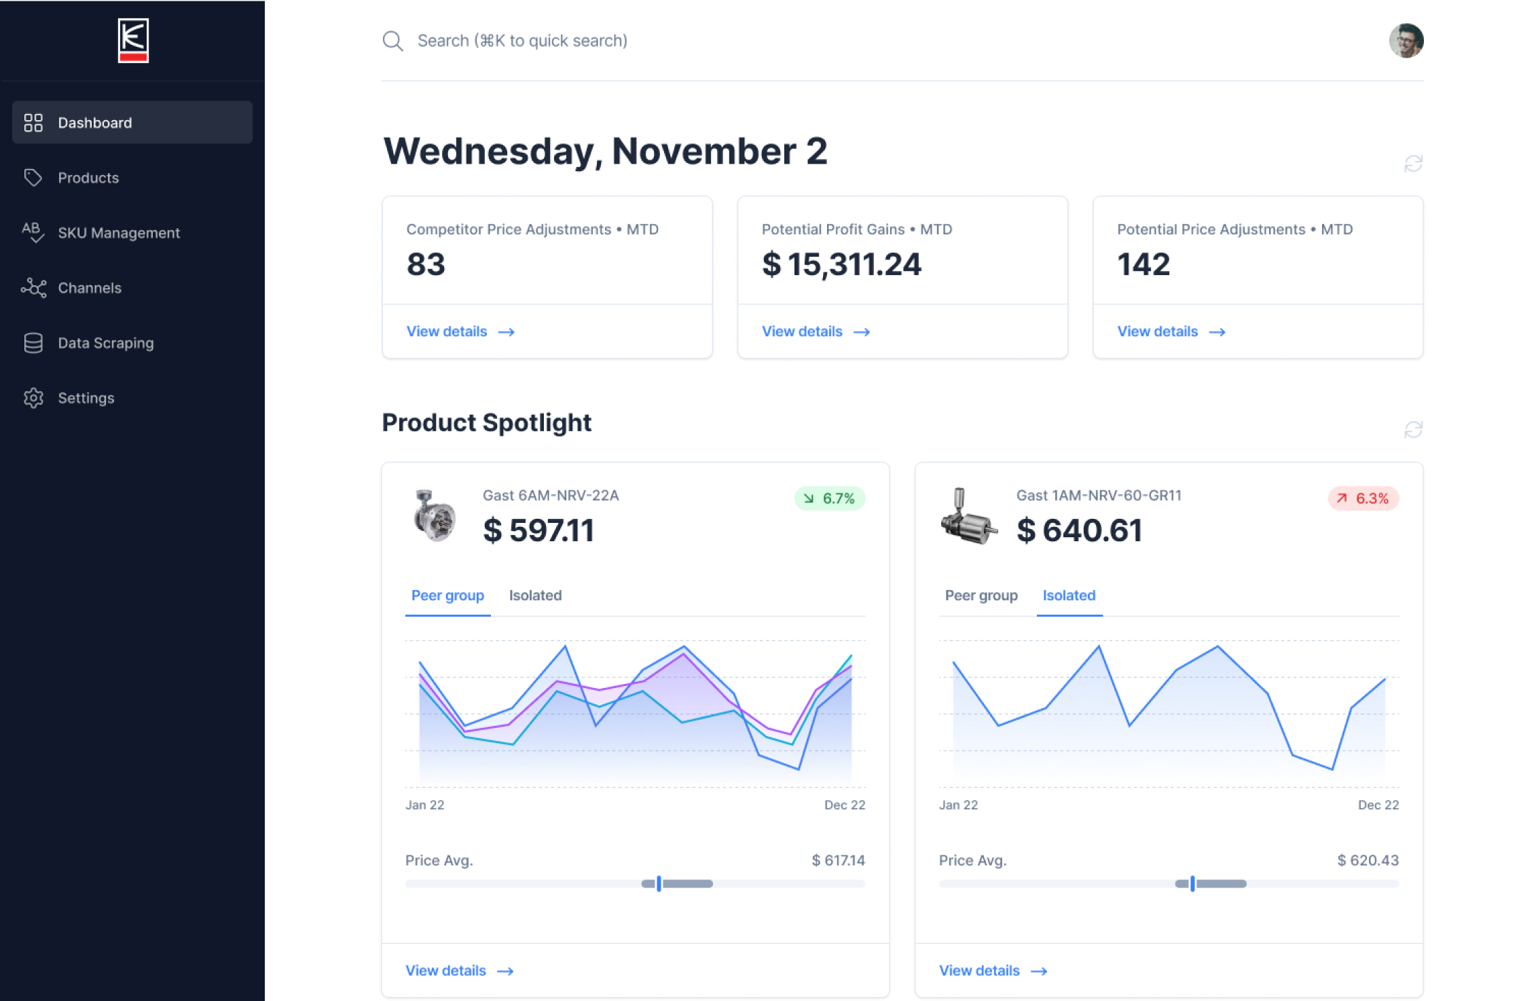Image resolution: width=1540 pixels, height=1001 pixels.
Task: Open the user profile avatar
Action: (x=1406, y=41)
